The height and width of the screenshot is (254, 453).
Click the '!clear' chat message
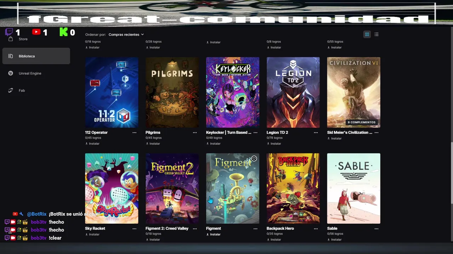(x=55, y=238)
